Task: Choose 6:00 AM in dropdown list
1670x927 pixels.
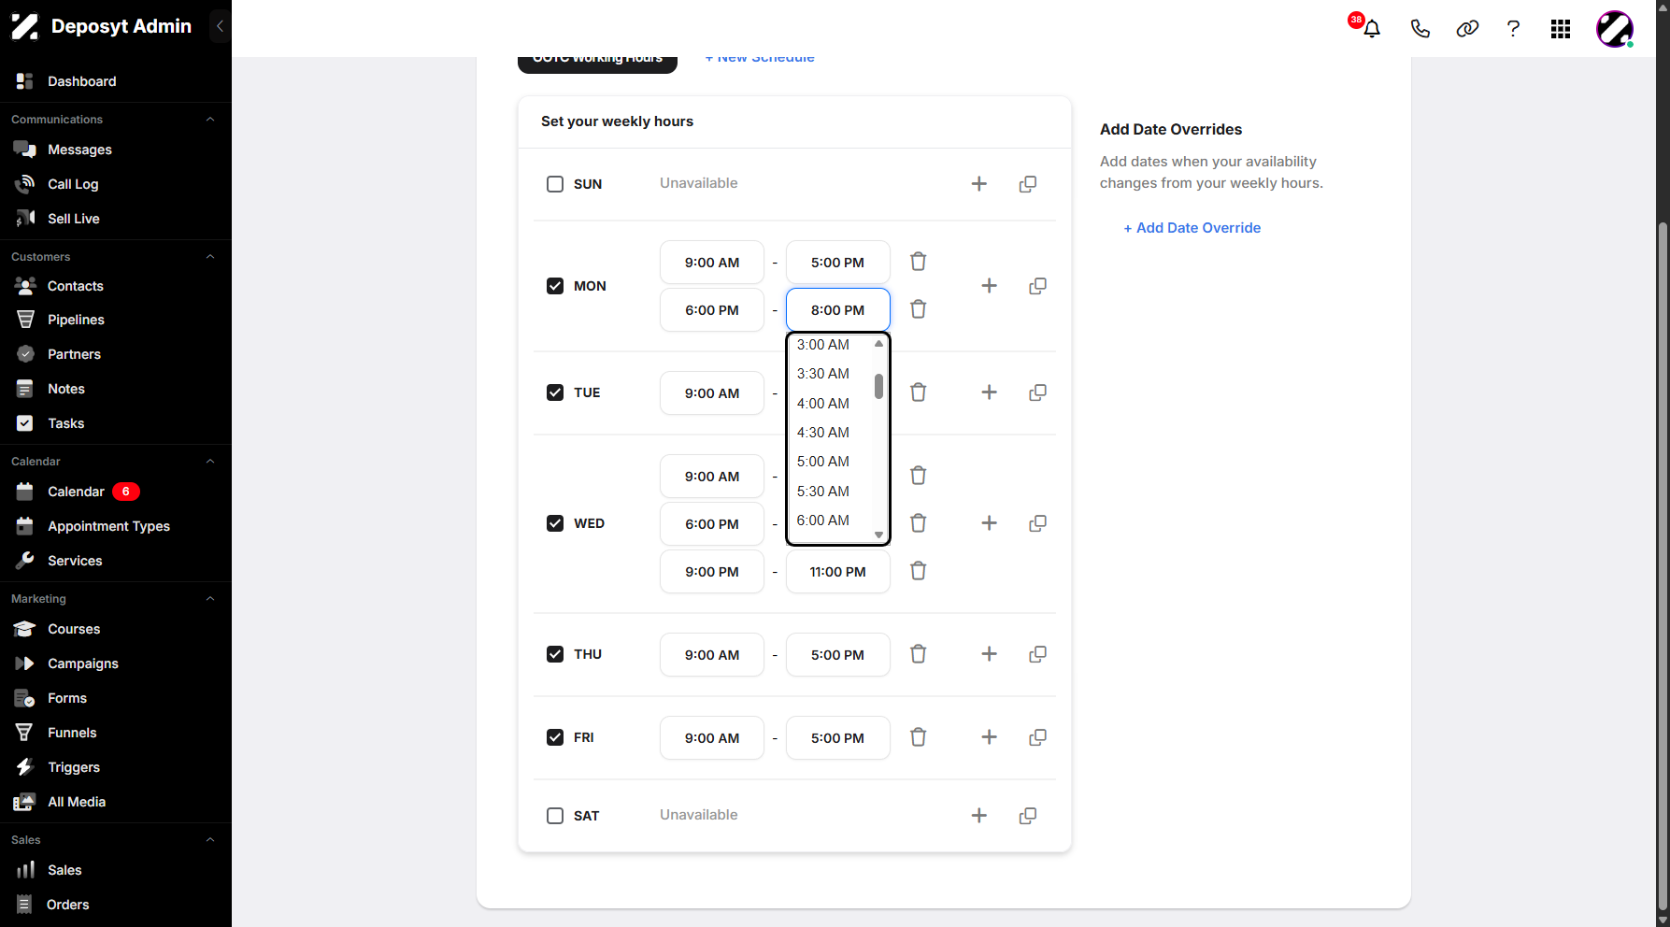Action: click(823, 521)
